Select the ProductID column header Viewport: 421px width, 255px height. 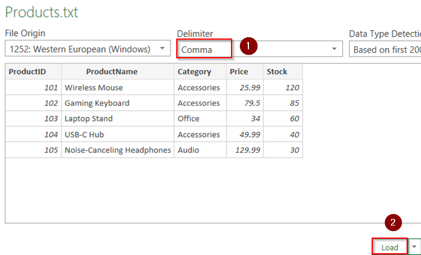click(34, 72)
